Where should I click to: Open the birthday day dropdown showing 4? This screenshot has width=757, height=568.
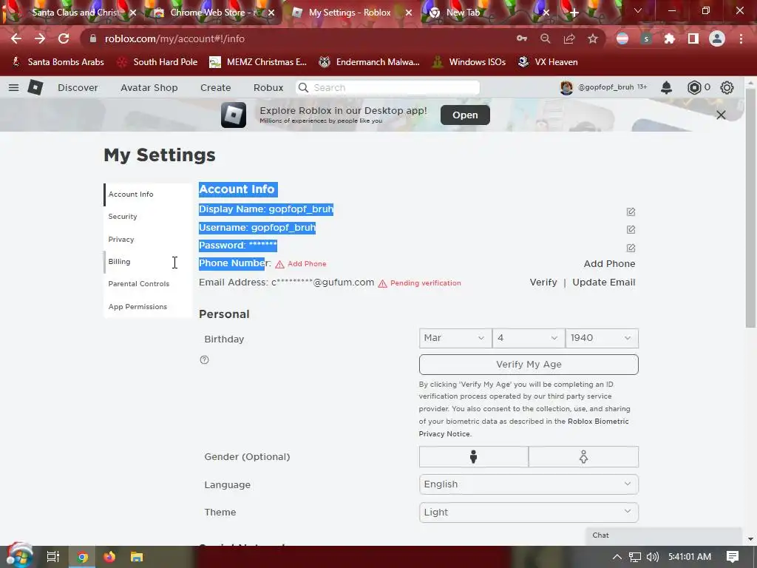point(529,338)
